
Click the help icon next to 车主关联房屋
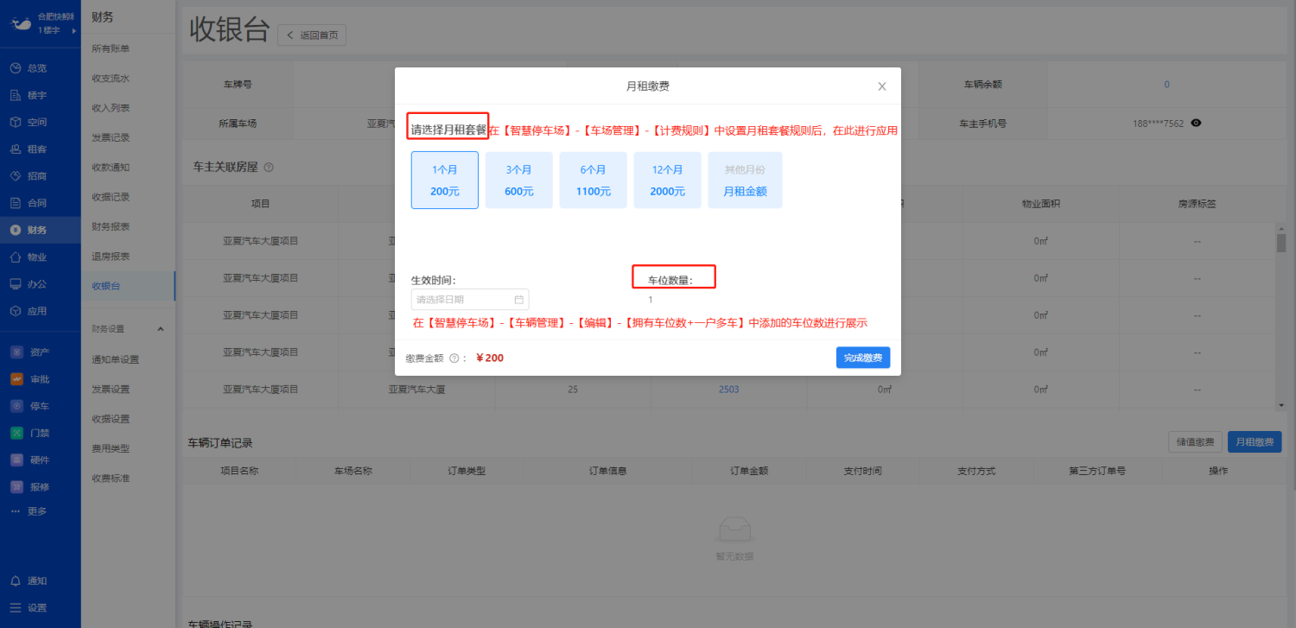268,168
